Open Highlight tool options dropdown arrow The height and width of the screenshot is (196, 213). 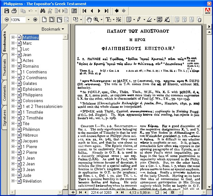click(154, 20)
